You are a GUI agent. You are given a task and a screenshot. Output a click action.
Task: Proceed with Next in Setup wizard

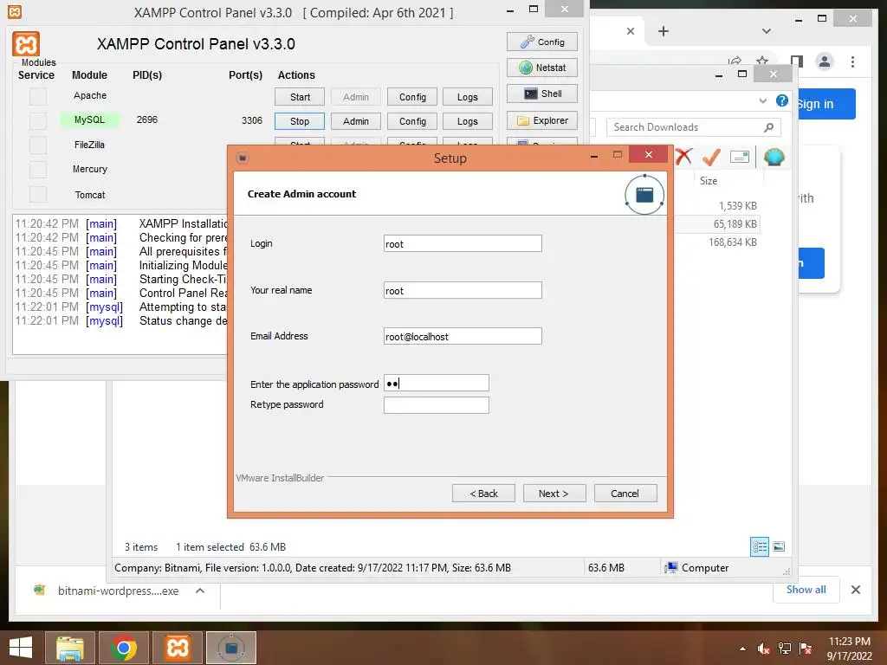554,493
